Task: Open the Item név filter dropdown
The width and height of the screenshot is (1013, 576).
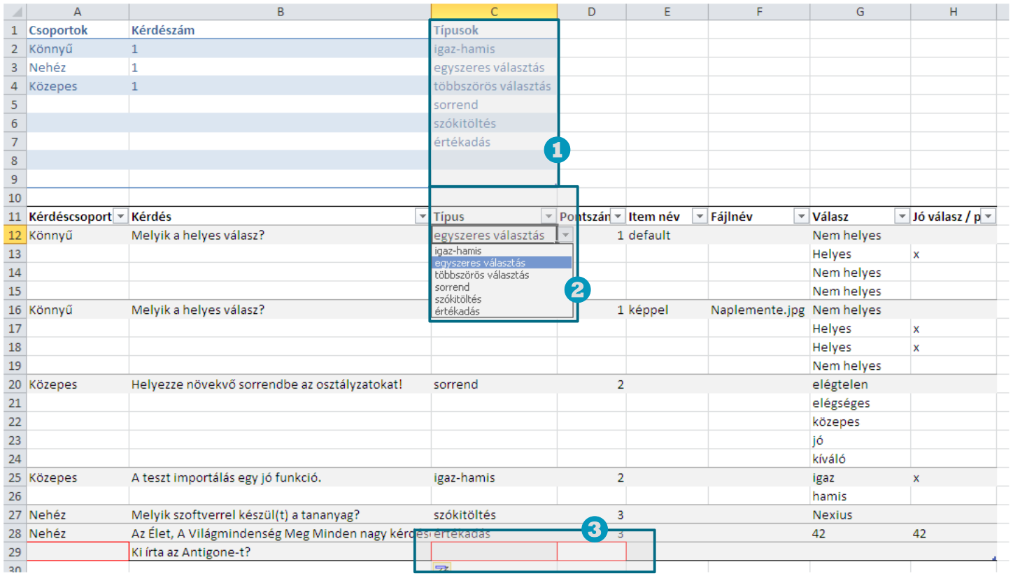Action: 699,217
